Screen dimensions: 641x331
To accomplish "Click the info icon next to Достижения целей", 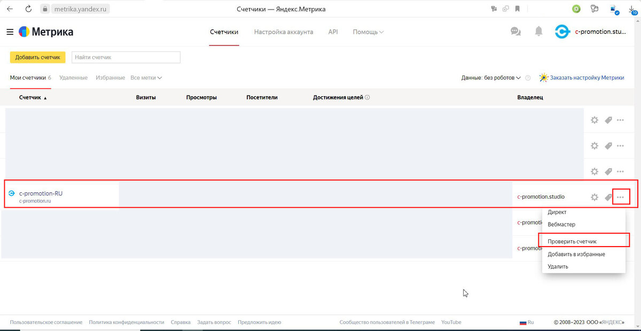I will 368,98.
